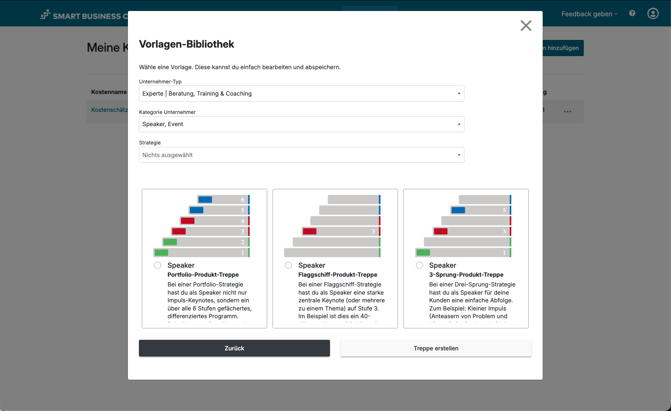Select the Portfolio-Produkt-Treppe radio button
This screenshot has height=411, width=671.
point(157,265)
